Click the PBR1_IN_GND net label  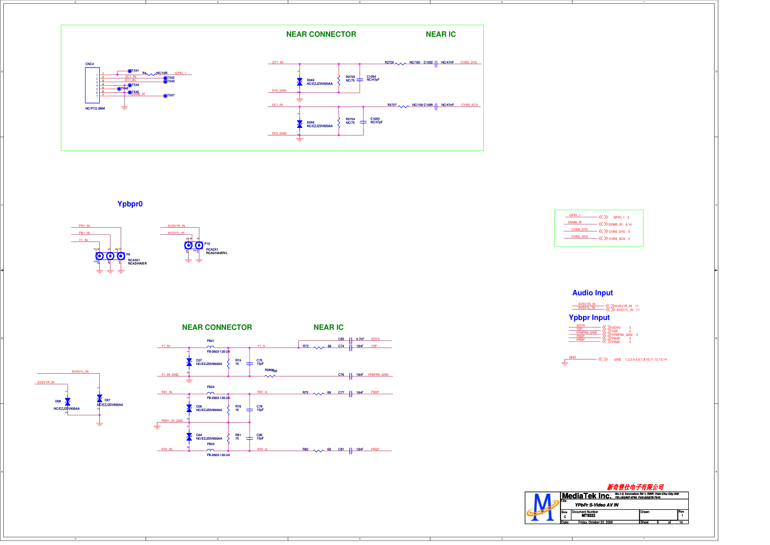coord(173,421)
